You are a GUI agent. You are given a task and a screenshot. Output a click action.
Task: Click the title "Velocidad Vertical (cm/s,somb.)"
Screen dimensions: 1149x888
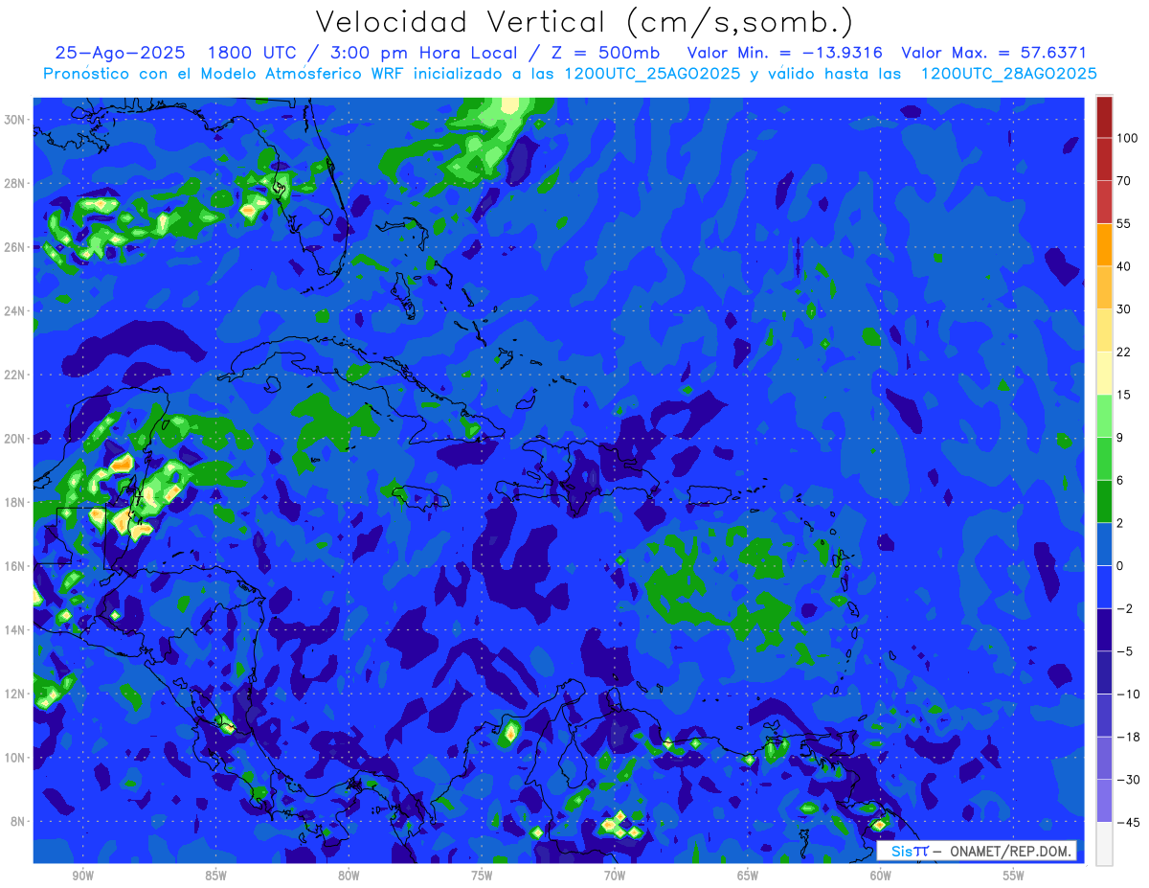pyautogui.click(x=584, y=23)
